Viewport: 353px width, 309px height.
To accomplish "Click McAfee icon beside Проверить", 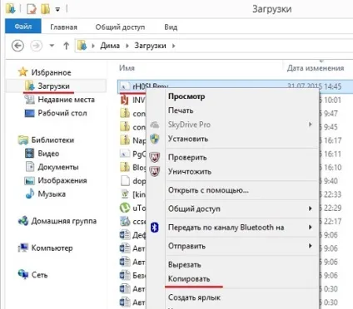I will coord(155,158).
